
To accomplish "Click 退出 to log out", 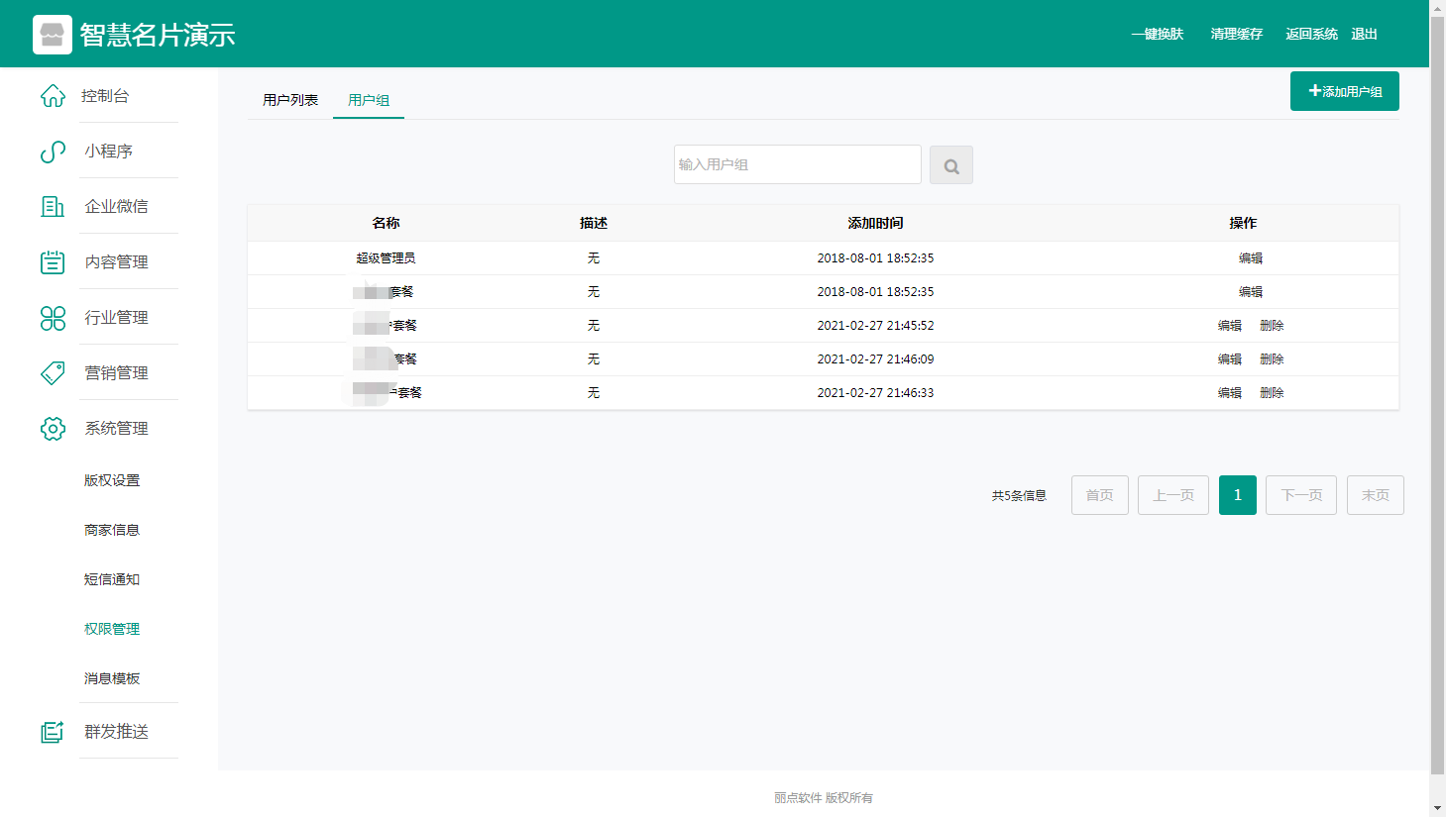I will point(1365,34).
